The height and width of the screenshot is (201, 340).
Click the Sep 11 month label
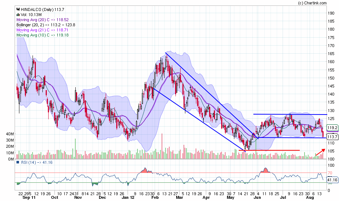[x=29, y=197]
